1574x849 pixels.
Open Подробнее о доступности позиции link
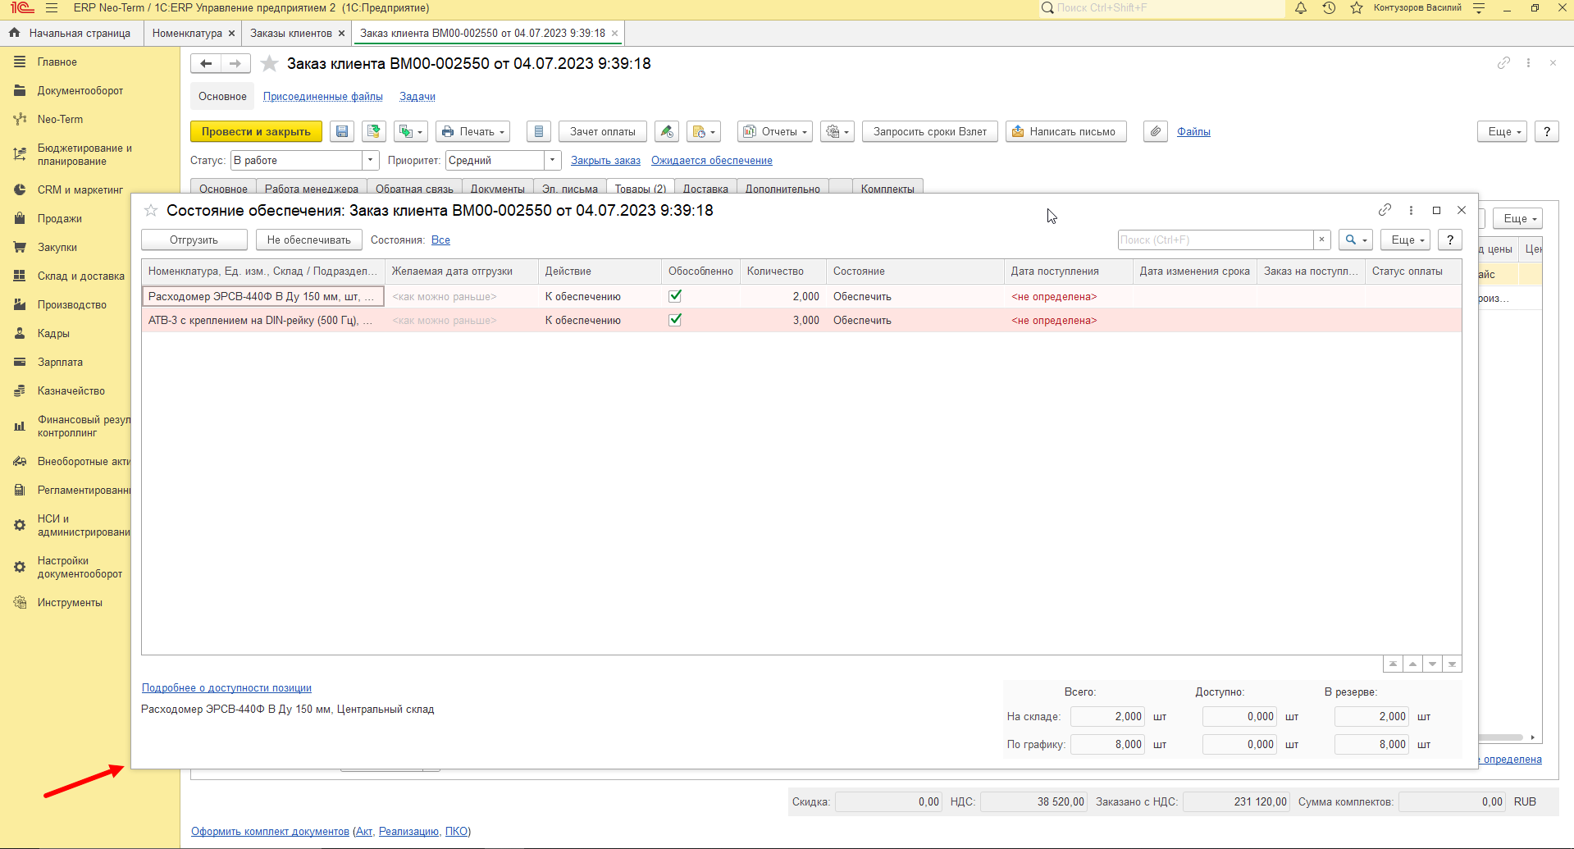226,687
